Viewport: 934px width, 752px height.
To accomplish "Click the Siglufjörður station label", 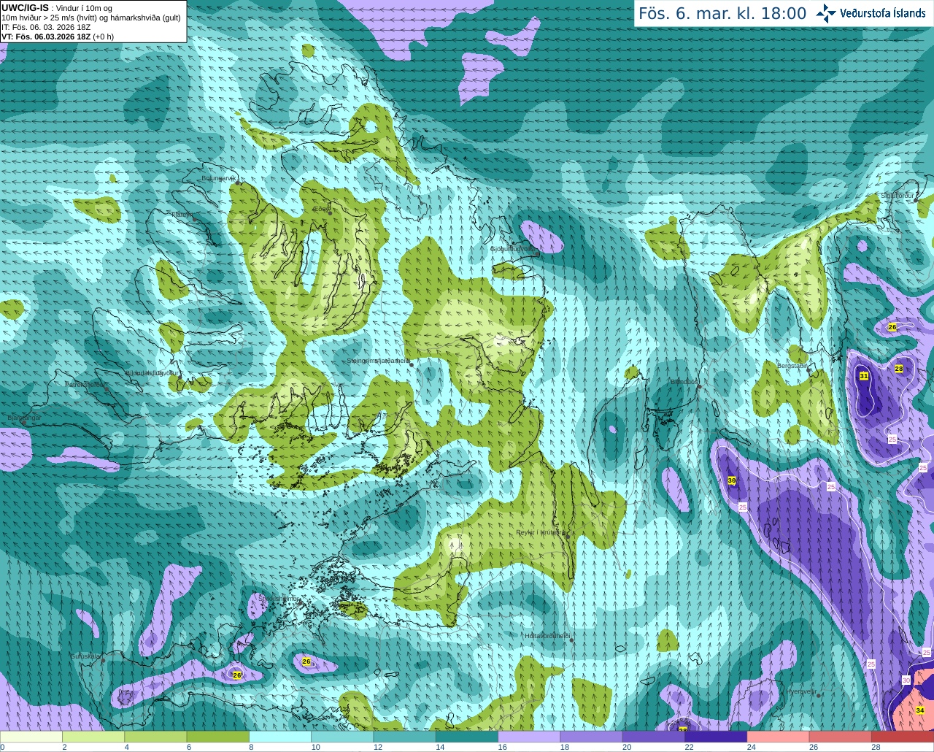I will [x=898, y=196].
